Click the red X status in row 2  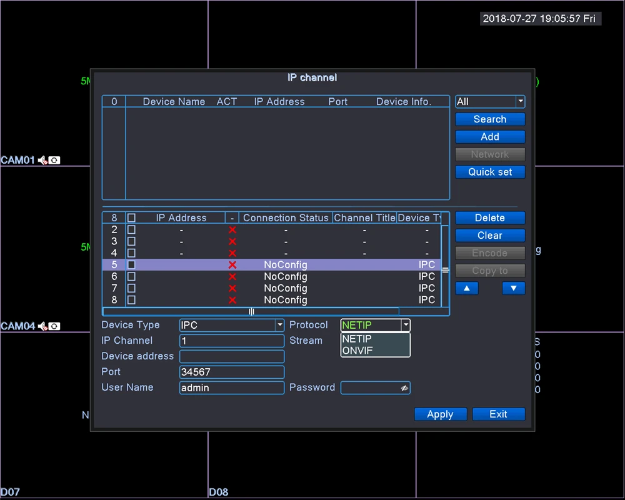point(232,230)
